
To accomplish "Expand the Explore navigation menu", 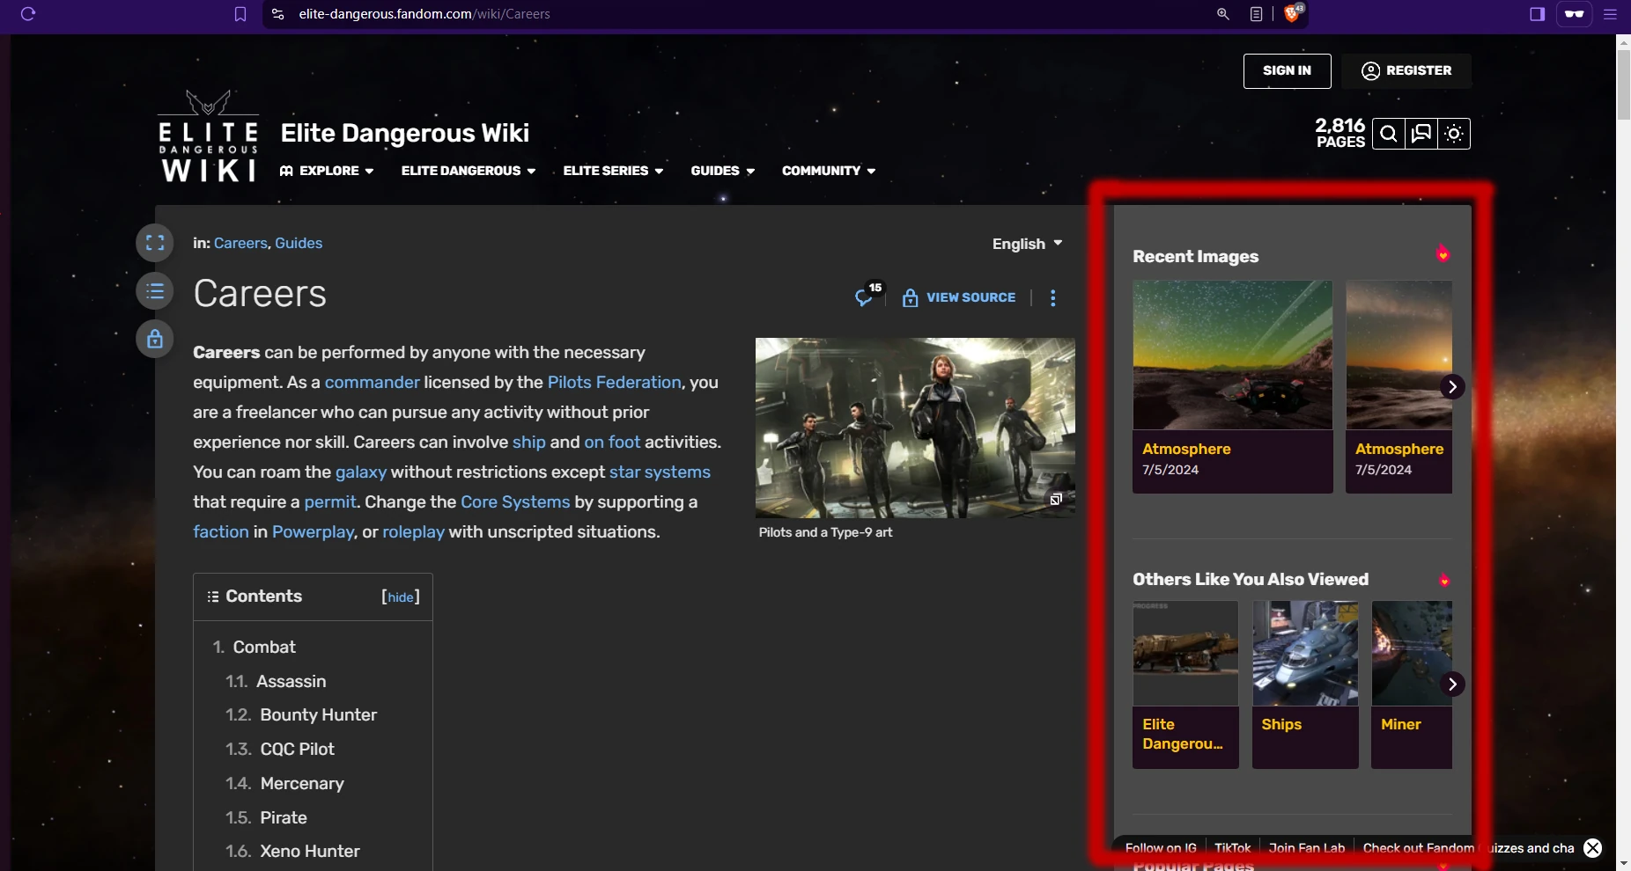I will (x=327, y=171).
